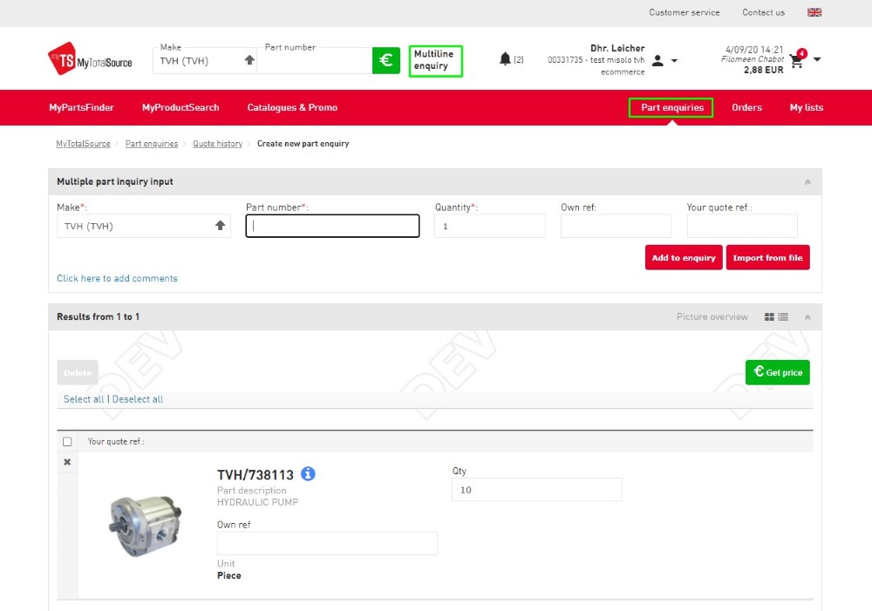
Task: Click the Own ref field in inquiry form
Action: click(616, 226)
